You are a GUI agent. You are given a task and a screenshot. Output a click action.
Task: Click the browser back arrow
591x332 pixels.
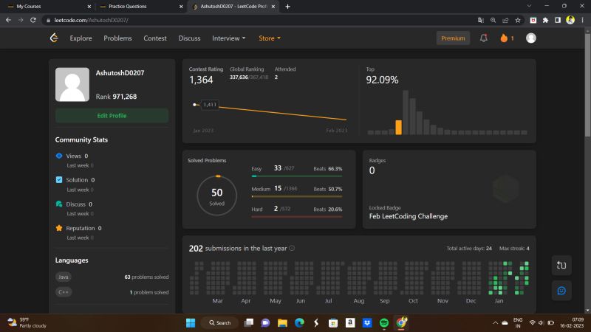coord(8,20)
